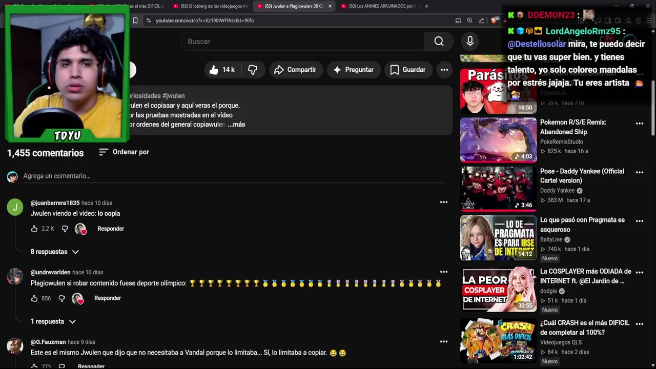Like the video with 14 k thumbs up

click(222, 70)
